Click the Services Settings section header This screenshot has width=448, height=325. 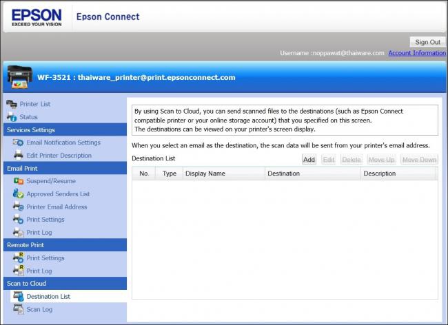(65, 130)
